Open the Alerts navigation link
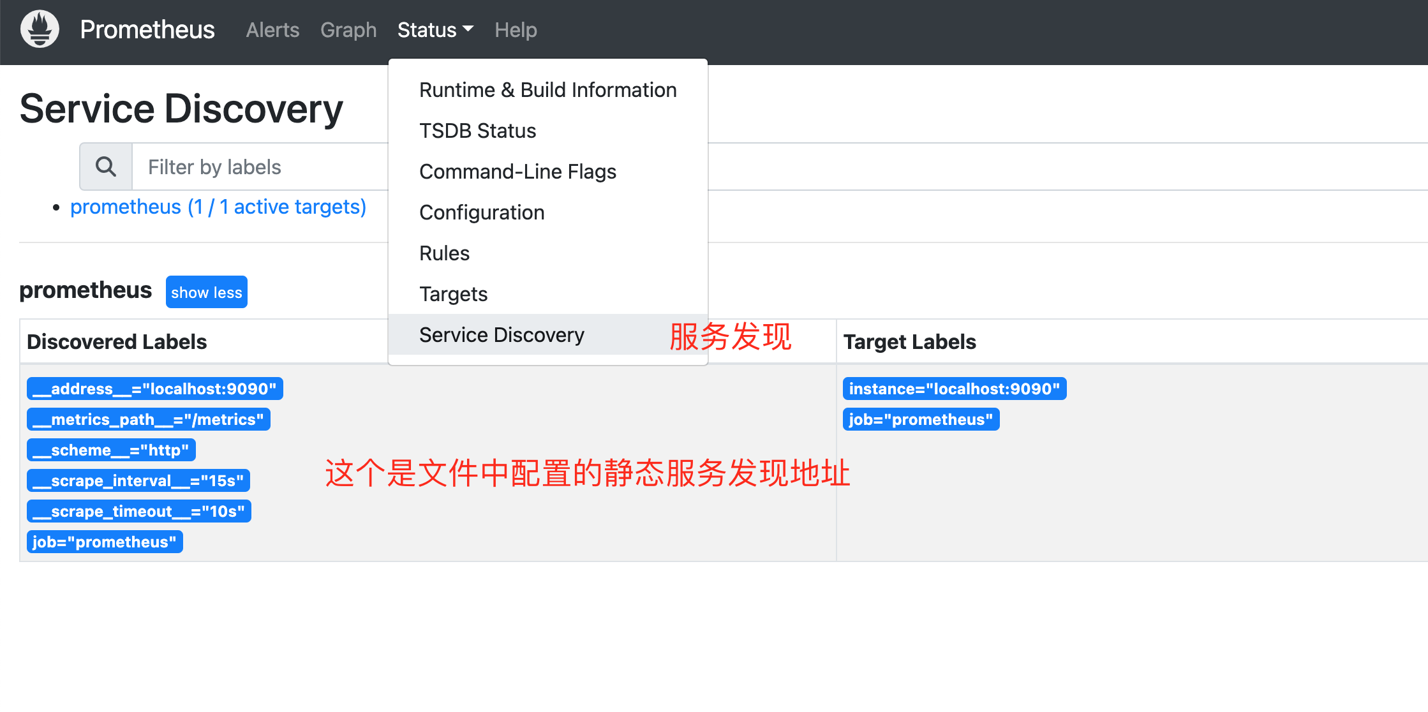 pyautogui.click(x=272, y=30)
